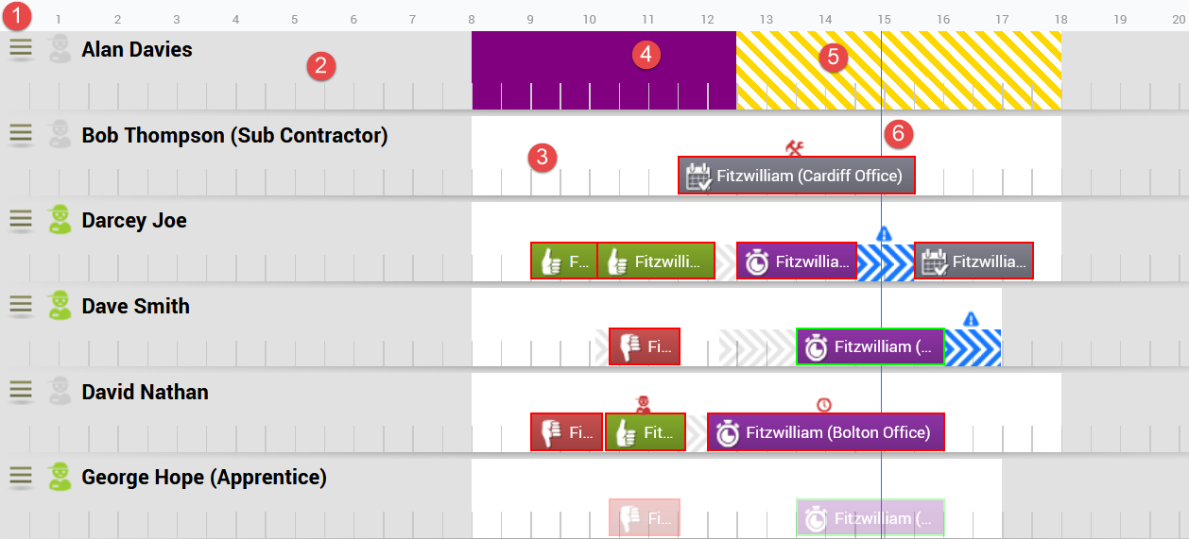The height and width of the screenshot is (539, 1189).
Task: Click the Bob Thompson (Sub Contractor) name
Action: click(234, 135)
